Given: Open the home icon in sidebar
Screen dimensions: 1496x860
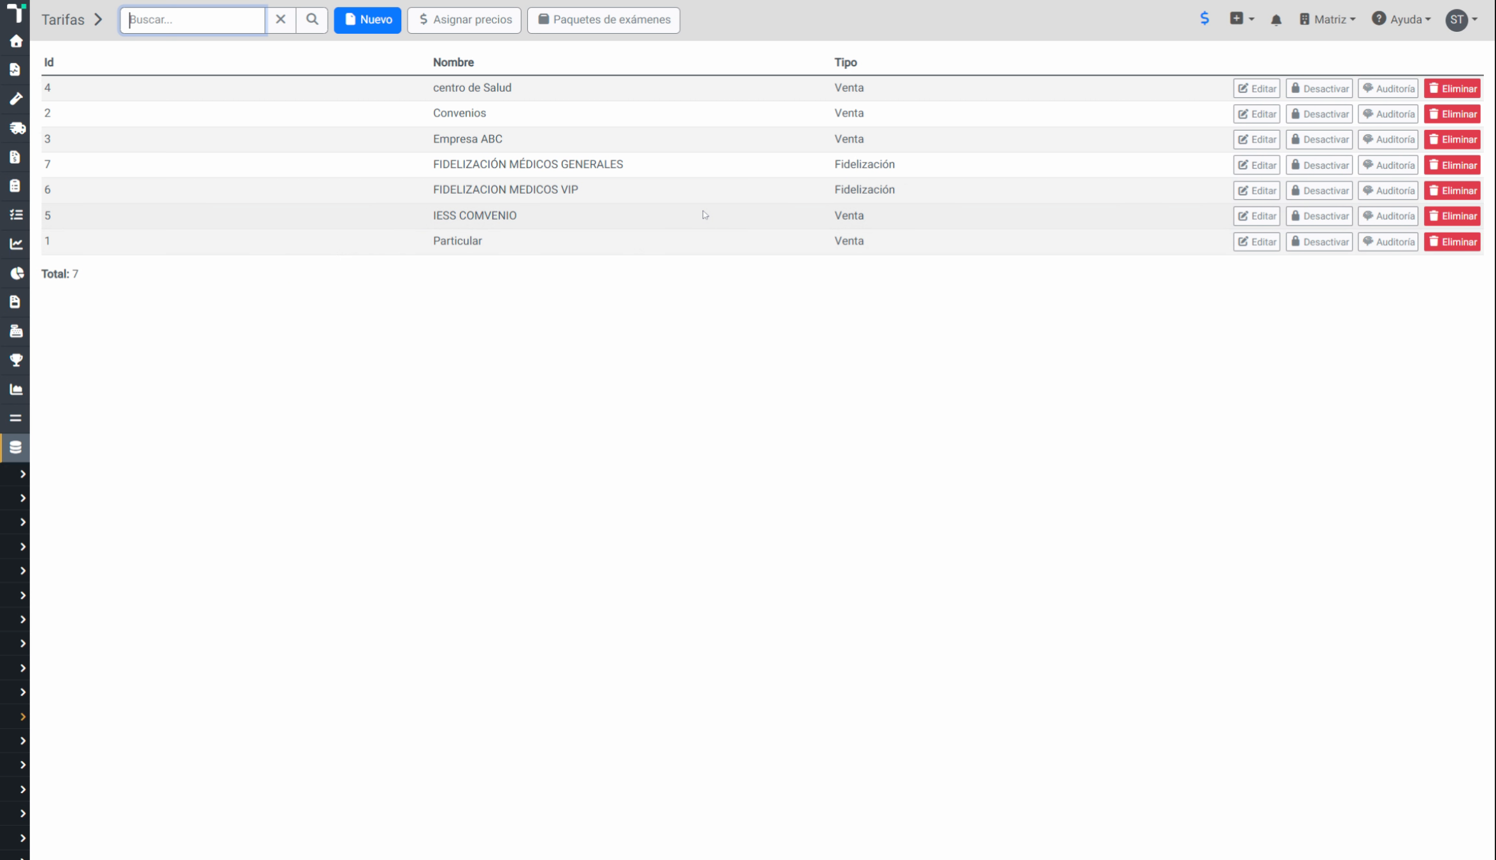Looking at the screenshot, I should coord(16,41).
